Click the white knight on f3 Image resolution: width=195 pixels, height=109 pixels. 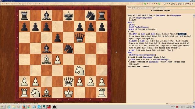(x=80, y=71)
